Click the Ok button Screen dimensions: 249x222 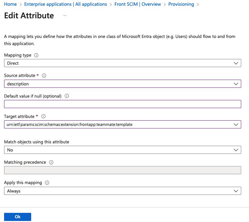pyautogui.click(x=18, y=217)
